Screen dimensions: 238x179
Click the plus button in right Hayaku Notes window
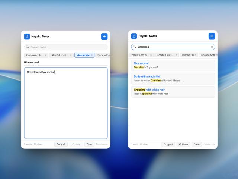pyautogui.click(x=212, y=36)
